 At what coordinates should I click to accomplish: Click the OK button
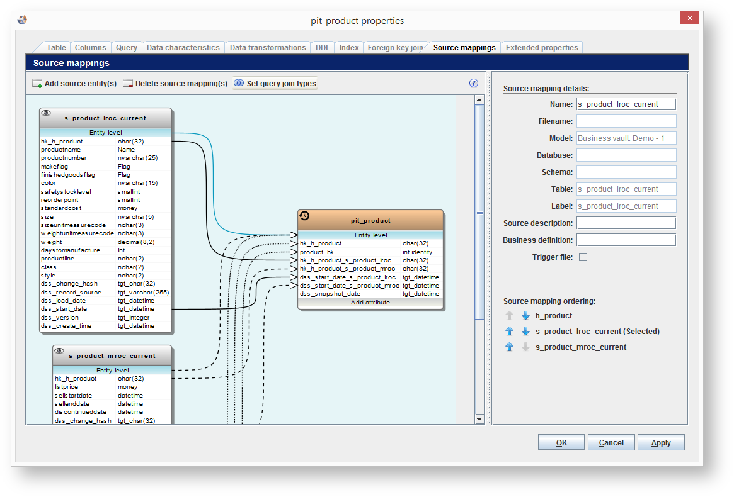[561, 443]
